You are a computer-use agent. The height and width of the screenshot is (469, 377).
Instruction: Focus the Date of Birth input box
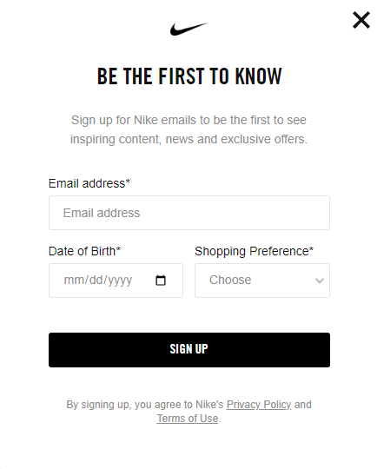coord(116,281)
